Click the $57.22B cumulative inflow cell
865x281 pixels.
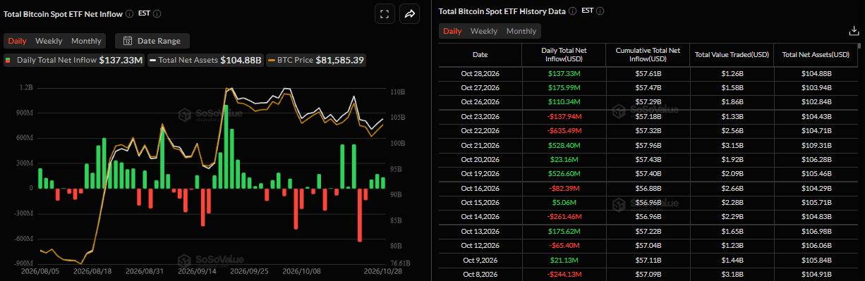pyautogui.click(x=648, y=231)
